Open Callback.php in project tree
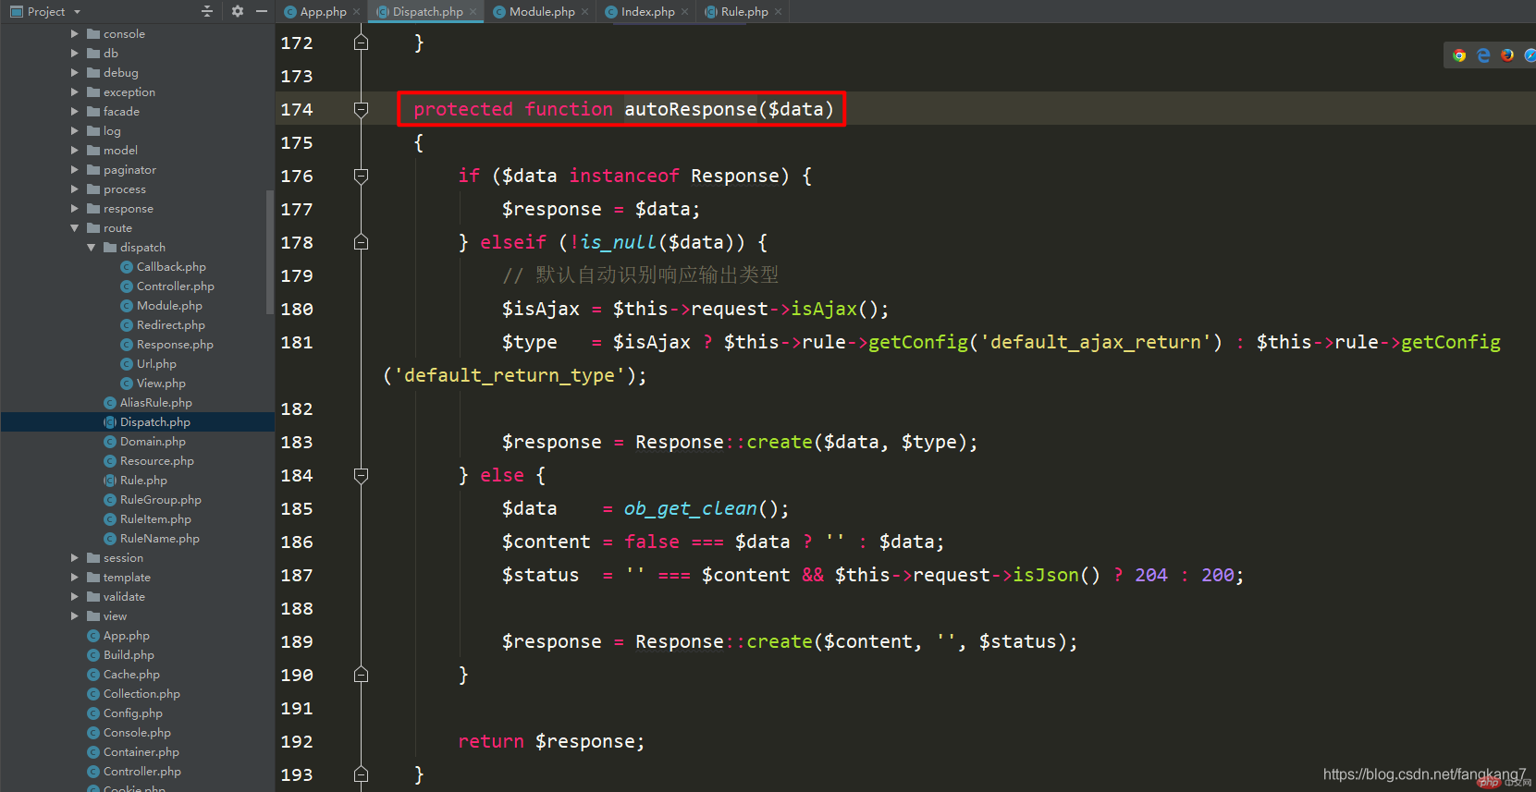Viewport: 1536px width, 792px height. [x=171, y=266]
